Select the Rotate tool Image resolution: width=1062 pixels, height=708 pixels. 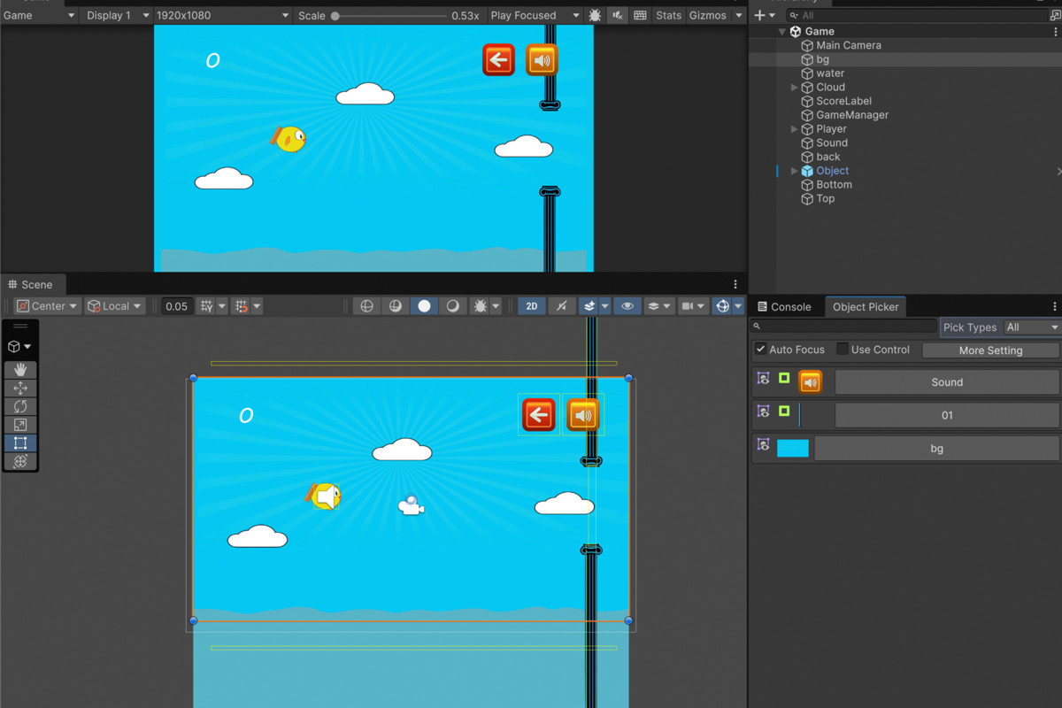click(19, 406)
